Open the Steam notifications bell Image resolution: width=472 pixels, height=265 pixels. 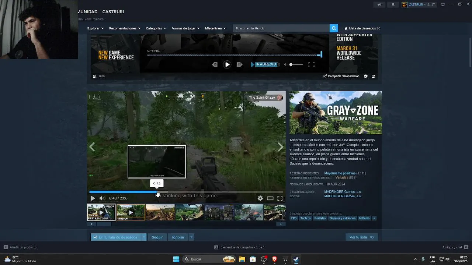pyautogui.click(x=393, y=4)
